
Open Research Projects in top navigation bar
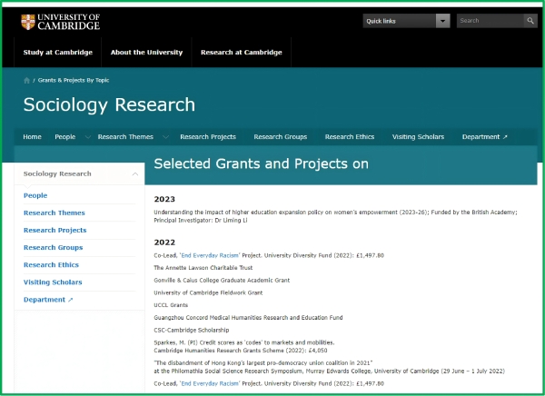pos(208,137)
